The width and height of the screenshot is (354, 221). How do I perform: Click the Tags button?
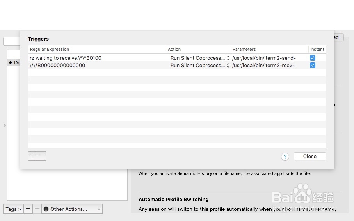13,209
